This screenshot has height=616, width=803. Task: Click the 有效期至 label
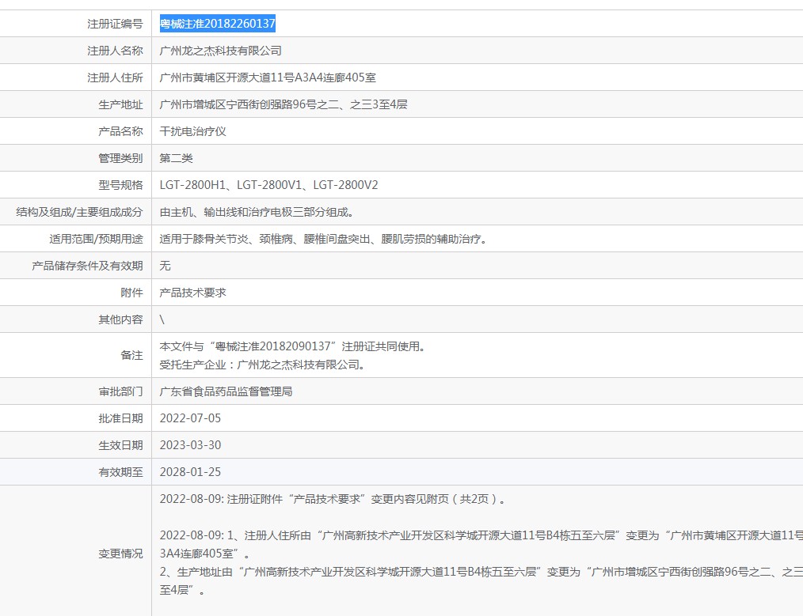click(x=121, y=472)
